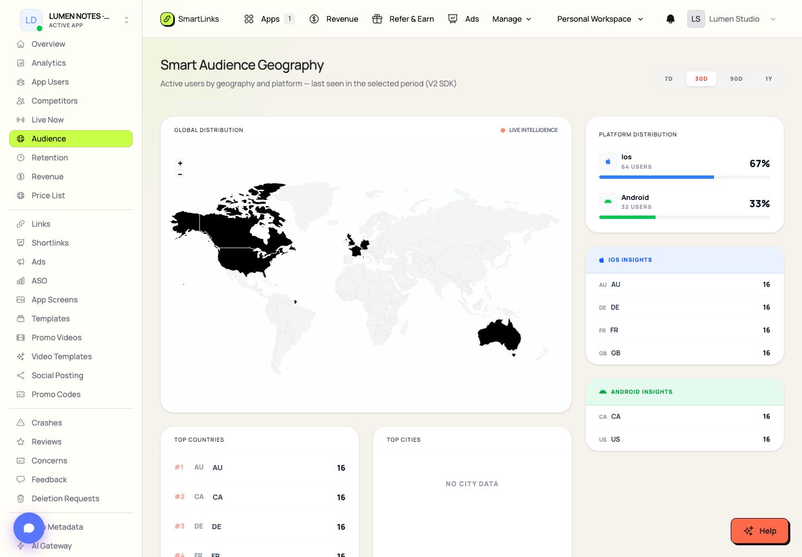Click the notification bell icon
The height and width of the screenshot is (557, 802).
point(671,19)
